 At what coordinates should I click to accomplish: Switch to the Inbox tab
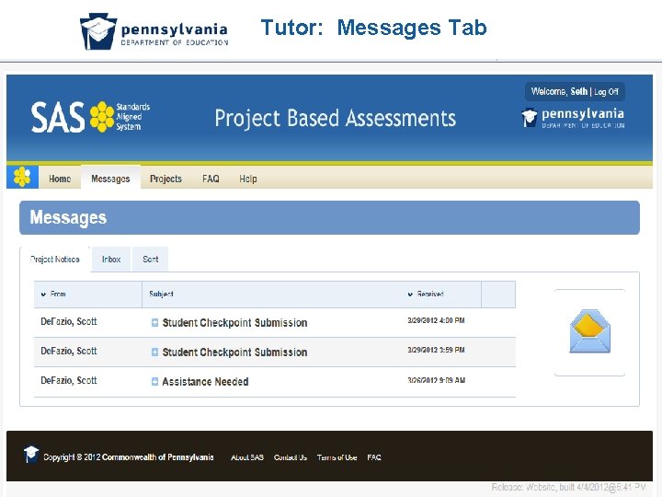tap(111, 259)
